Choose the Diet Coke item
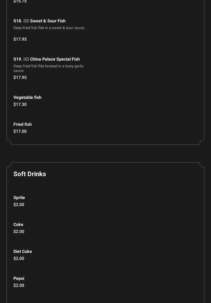The height and width of the screenshot is (303, 211). 23,252
